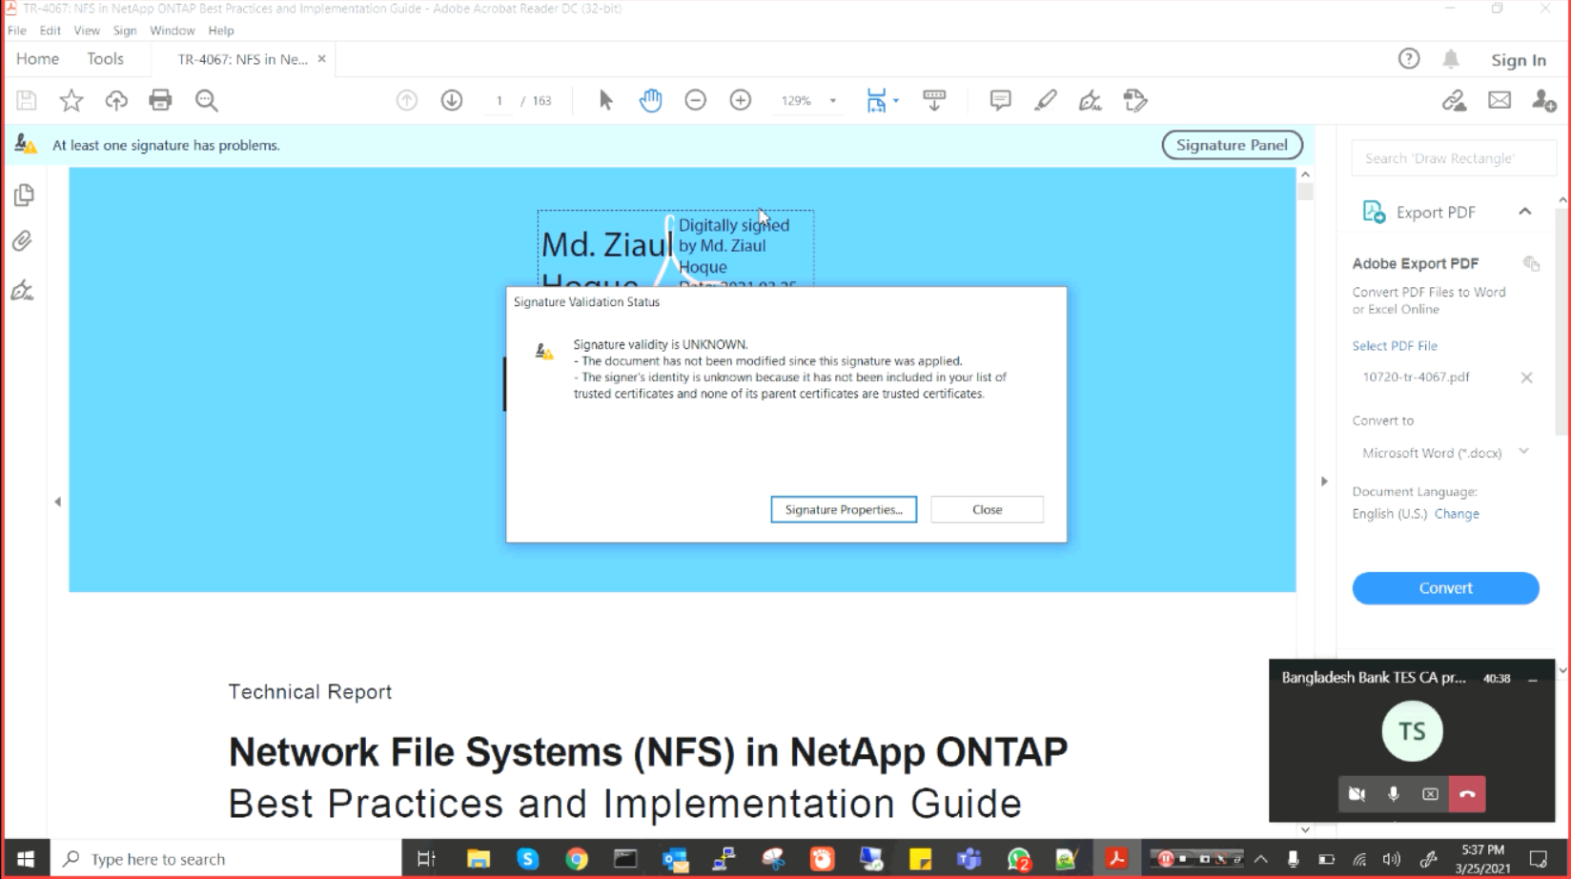Click the page number field
The height and width of the screenshot is (879, 1571).
point(499,100)
